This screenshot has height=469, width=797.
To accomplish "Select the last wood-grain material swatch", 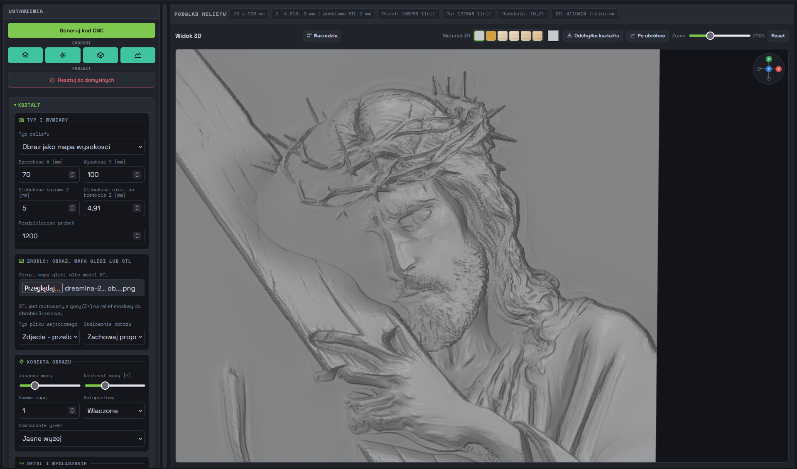I will pyautogui.click(x=537, y=36).
